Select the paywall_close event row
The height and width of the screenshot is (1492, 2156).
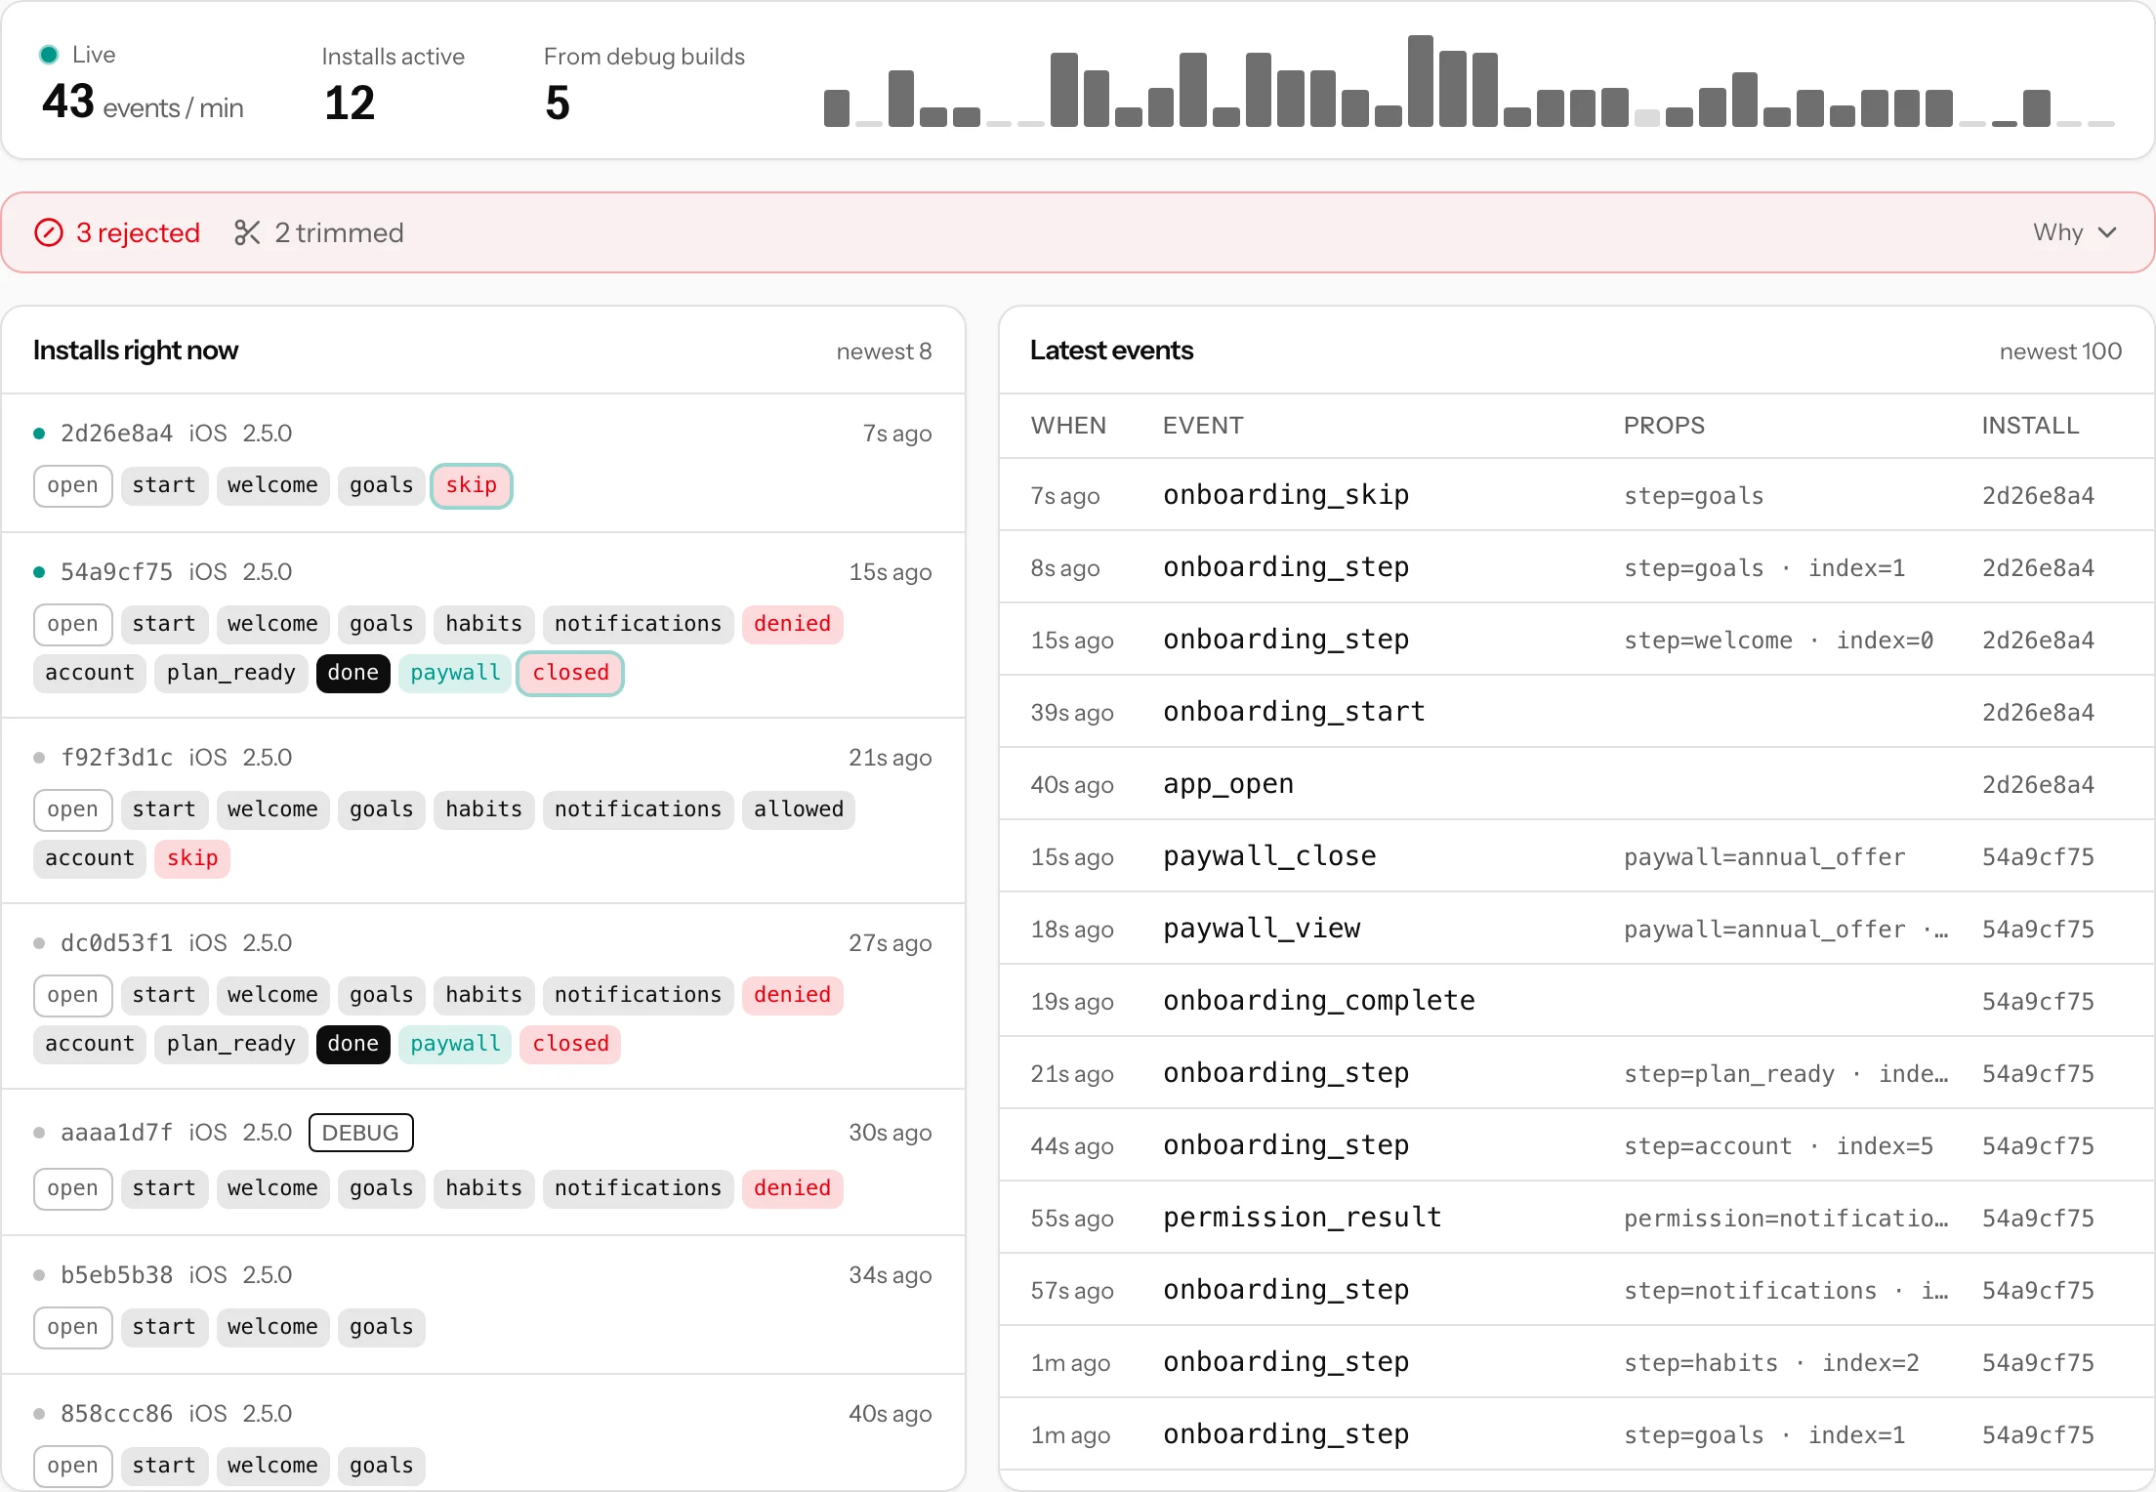click(1576, 856)
